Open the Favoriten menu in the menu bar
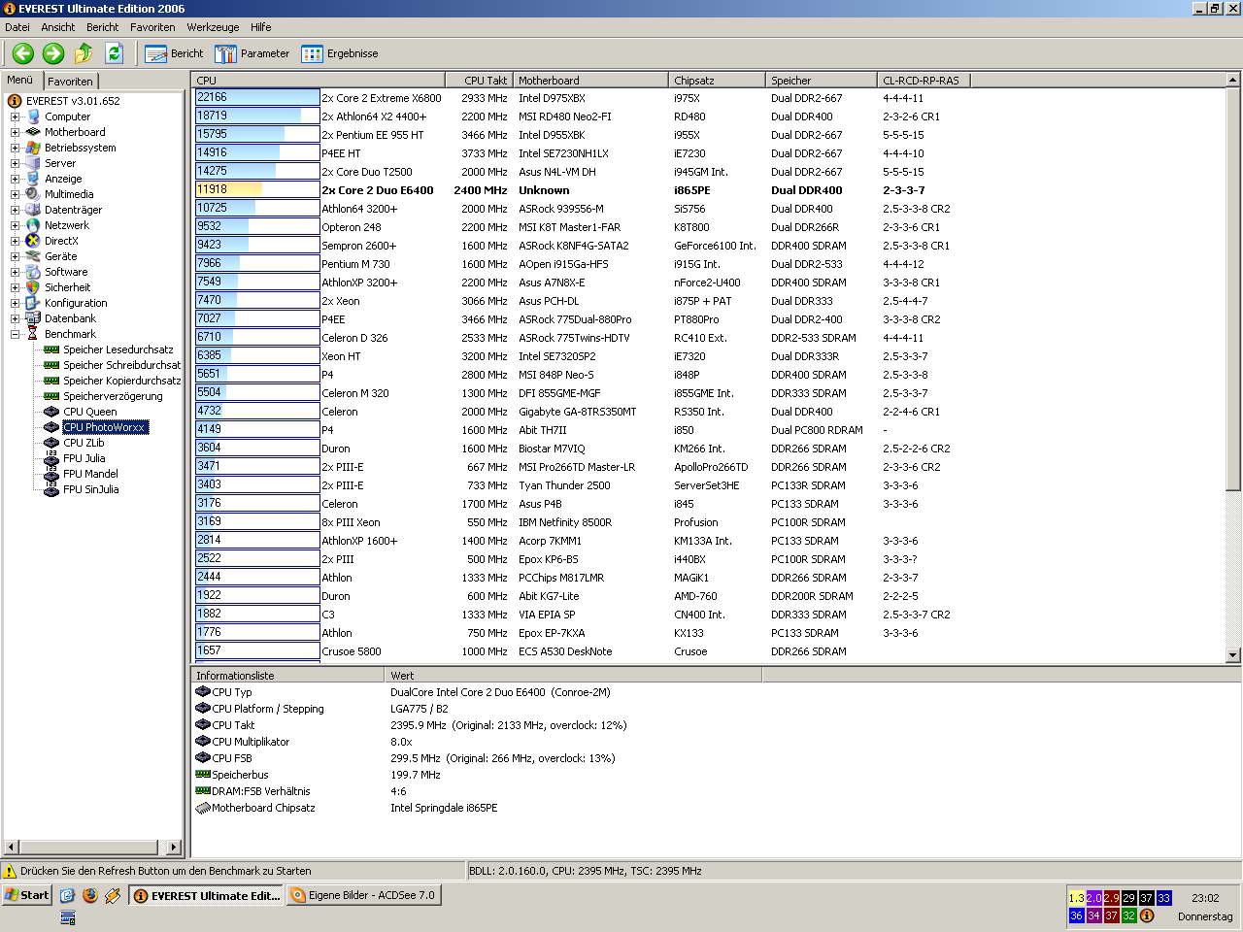The width and height of the screenshot is (1243, 932). 152,27
